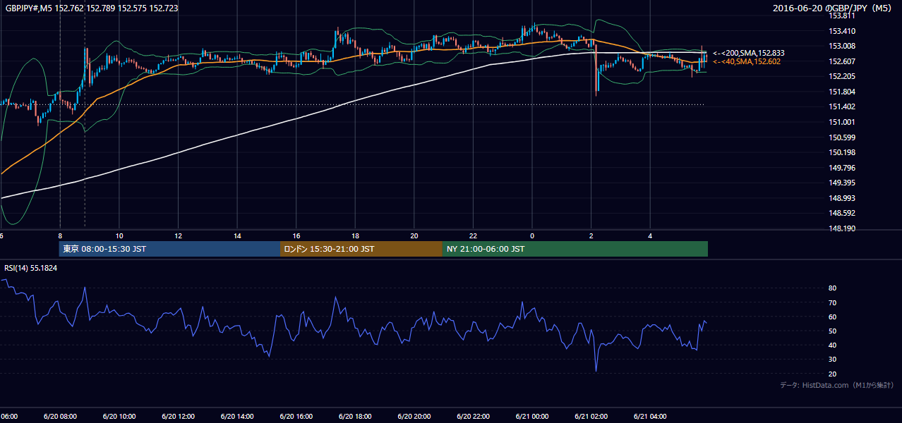The height and width of the screenshot is (423, 902).
Task: Click hour label 20 on chart axis
Action: click(x=414, y=236)
